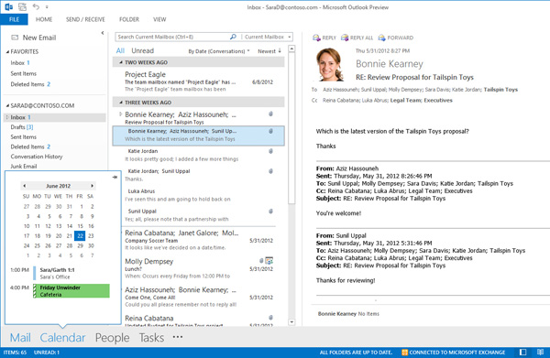Click attachment icon on Sunil Uppal message

270,212
